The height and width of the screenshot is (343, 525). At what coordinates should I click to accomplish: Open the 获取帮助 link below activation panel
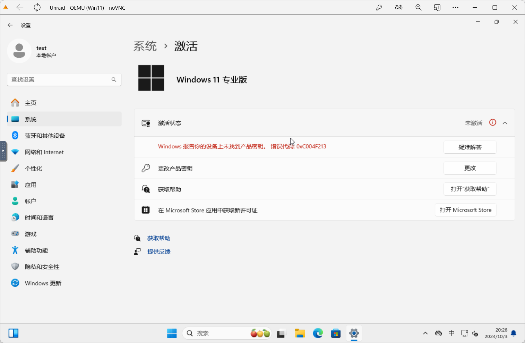(x=159, y=238)
